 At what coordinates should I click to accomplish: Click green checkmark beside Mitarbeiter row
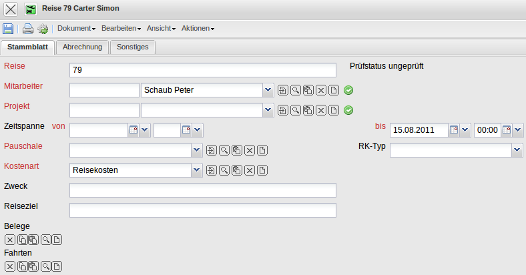[348, 91]
